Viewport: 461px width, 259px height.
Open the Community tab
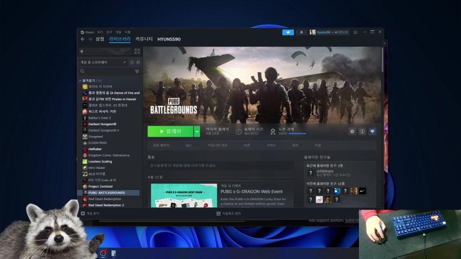144,39
